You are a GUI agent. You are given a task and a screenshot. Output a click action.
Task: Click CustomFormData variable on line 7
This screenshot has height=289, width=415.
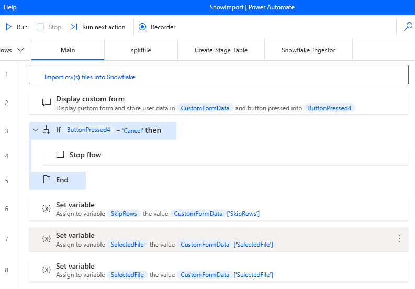[x=205, y=244]
